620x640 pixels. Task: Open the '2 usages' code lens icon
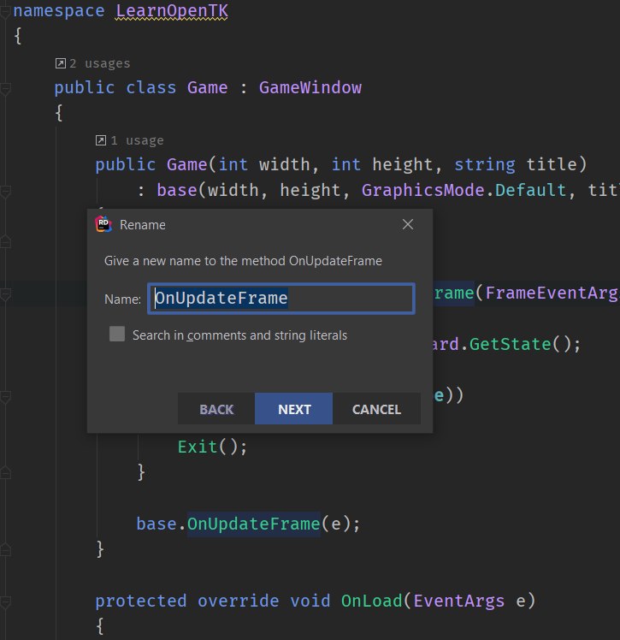tap(61, 63)
